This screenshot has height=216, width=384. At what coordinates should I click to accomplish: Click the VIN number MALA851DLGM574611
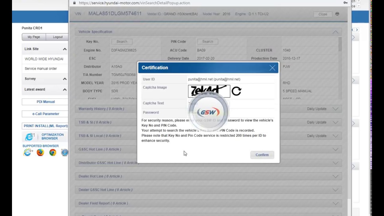115,14
